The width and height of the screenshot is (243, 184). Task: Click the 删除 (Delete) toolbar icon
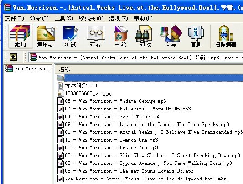pyautogui.click(x=120, y=36)
